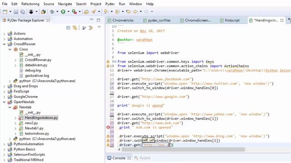Expand the Actions project
291x163 pixels.
[x=4, y=34]
